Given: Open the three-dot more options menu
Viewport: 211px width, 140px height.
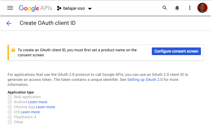Looking at the screenshot, I should click(190, 8).
